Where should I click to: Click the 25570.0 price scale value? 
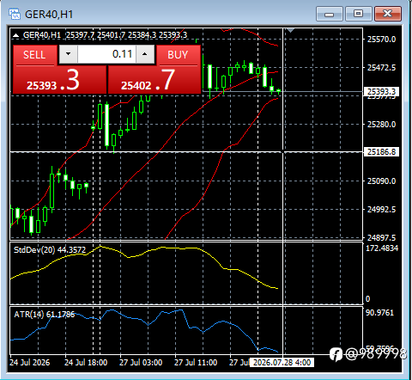pyautogui.click(x=381, y=40)
